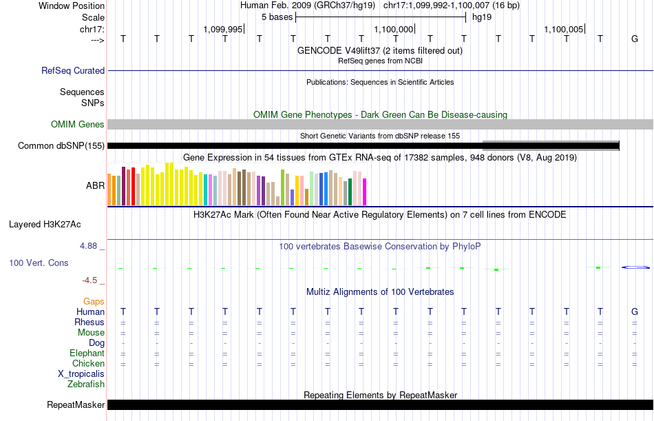The width and height of the screenshot is (654, 421).
Task: Click the "Human Feb. 2009 (GRCh37/hg19)" assembly title
Action: click(308, 6)
